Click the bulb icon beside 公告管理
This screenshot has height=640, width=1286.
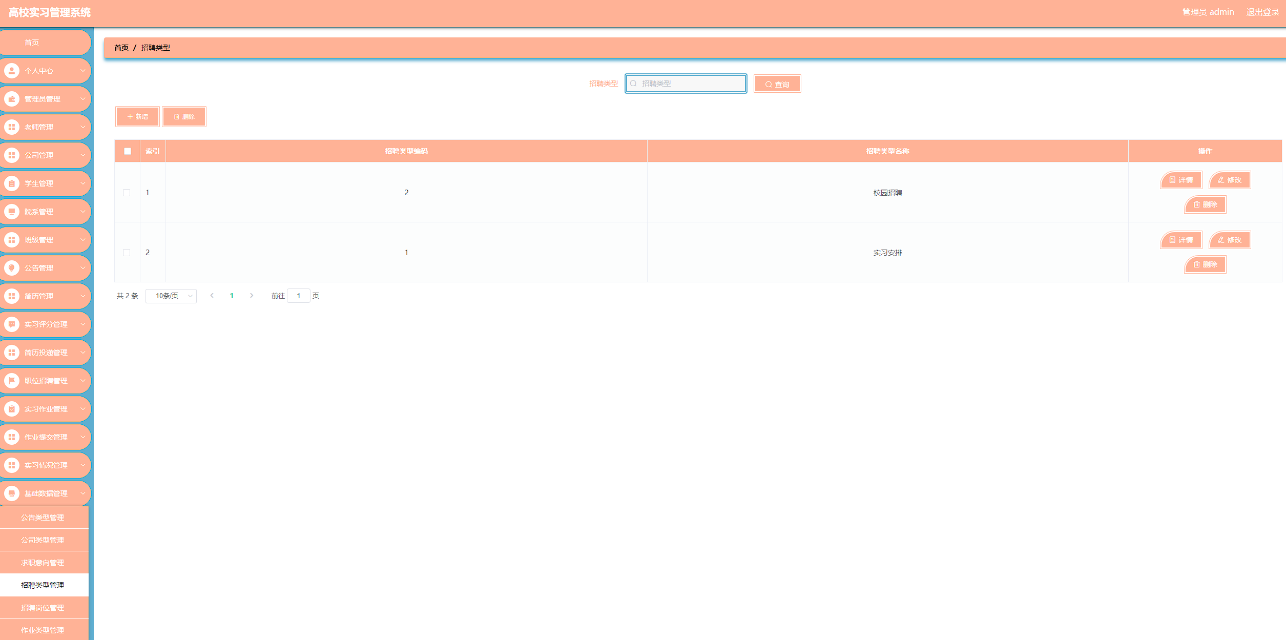[x=12, y=268]
